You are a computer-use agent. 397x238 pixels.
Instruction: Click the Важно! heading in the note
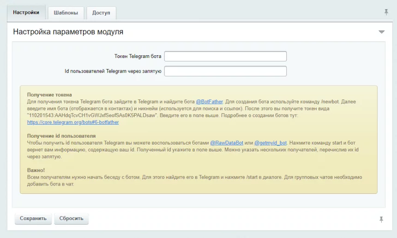pyautogui.click(x=36, y=170)
